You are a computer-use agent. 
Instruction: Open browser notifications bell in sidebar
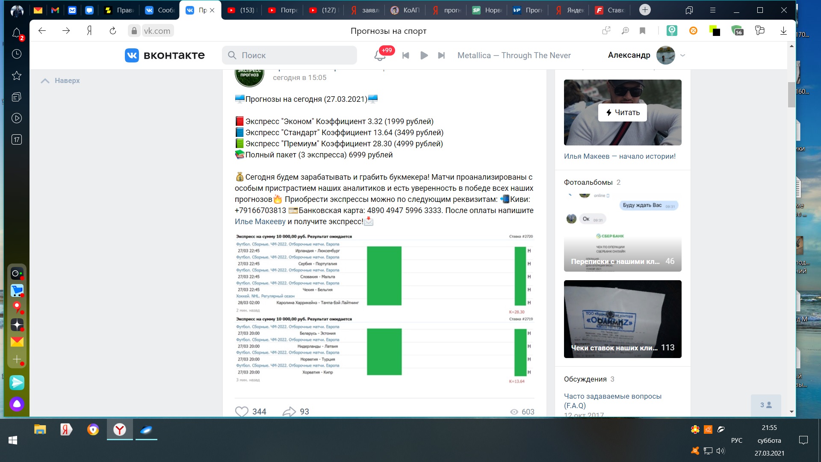pyautogui.click(x=17, y=33)
